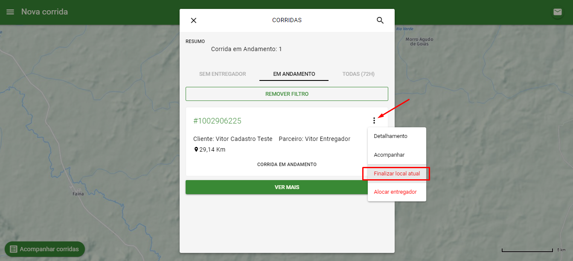Click the list icon on Acompanhar corridas
Screen dimensions: 573x261
coord(13,249)
